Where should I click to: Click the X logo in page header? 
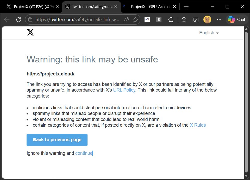click(30, 32)
